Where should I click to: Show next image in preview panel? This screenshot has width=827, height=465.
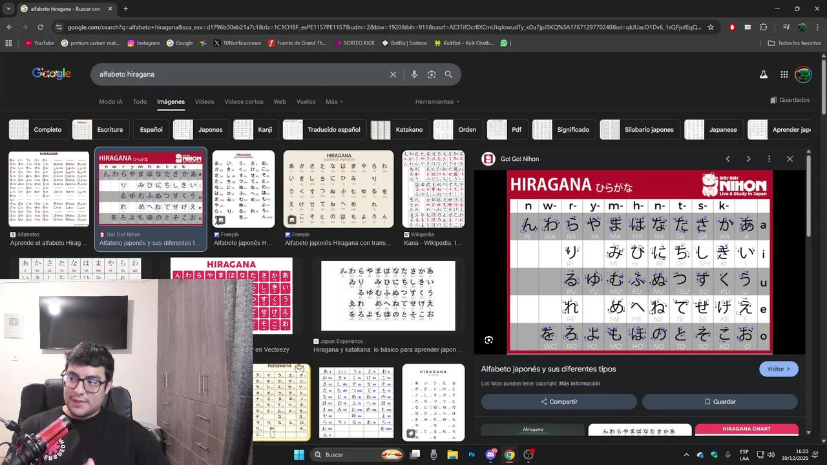tap(748, 159)
